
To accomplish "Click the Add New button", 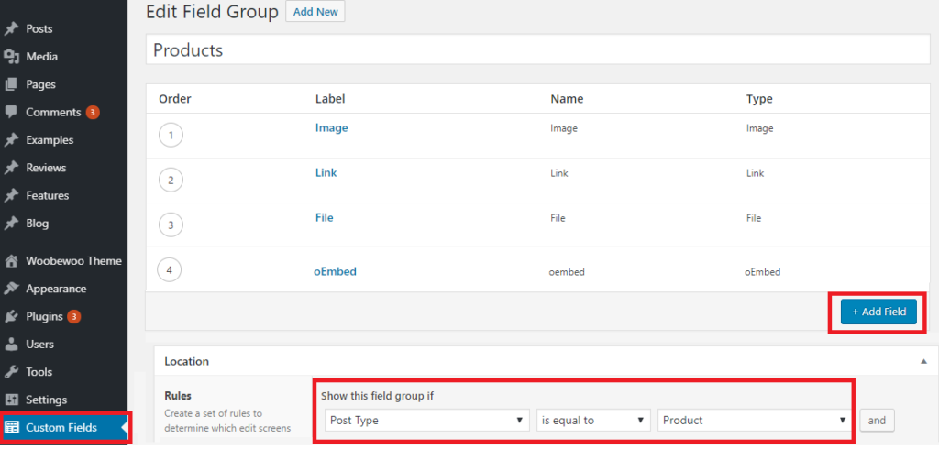I will click(x=315, y=11).
